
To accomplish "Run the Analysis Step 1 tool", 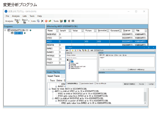I will click(17, 21).
